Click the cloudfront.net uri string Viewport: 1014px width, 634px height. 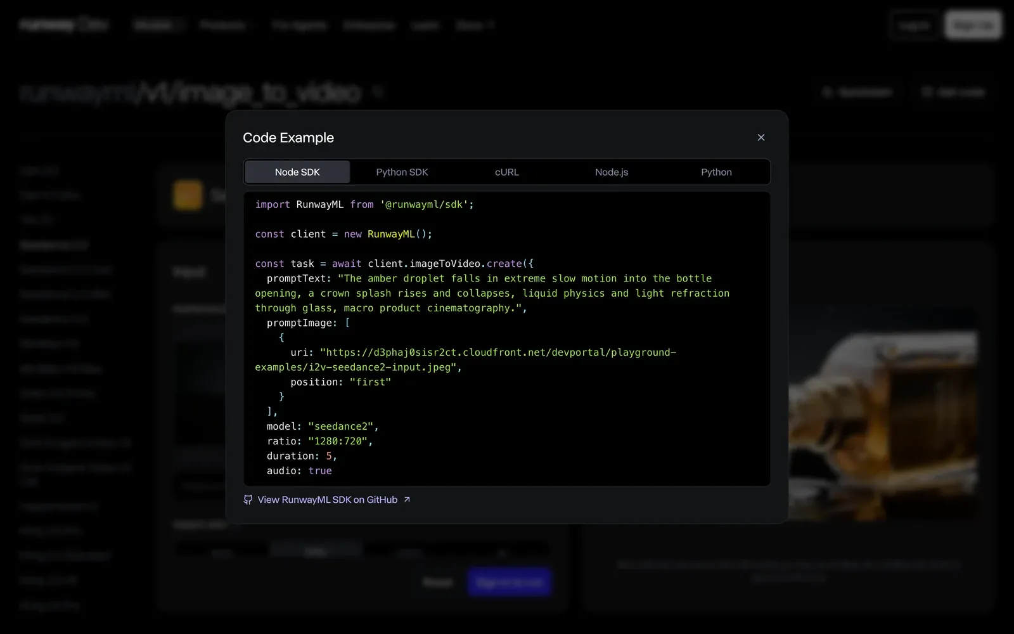click(x=466, y=360)
